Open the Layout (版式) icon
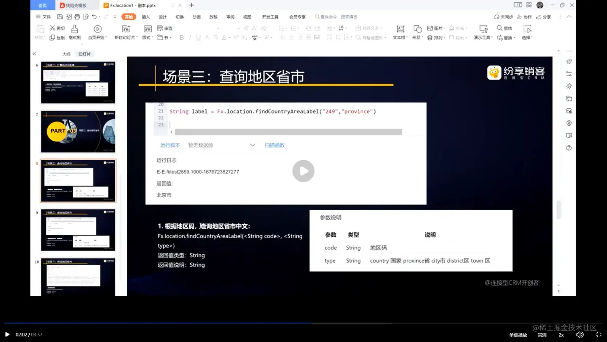The width and height of the screenshot is (607, 342). click(148, 29)
